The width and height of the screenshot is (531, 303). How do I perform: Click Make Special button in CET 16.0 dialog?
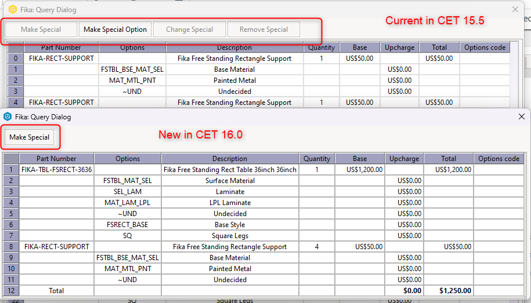30,137
